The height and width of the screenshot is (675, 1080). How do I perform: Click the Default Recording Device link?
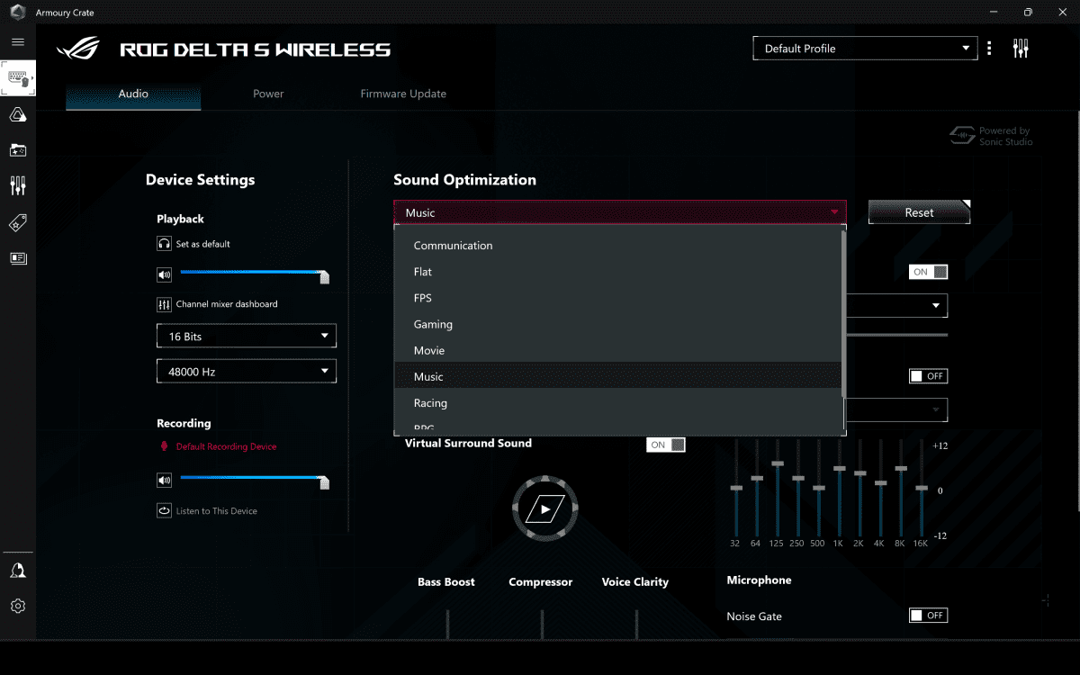[227, 446]
